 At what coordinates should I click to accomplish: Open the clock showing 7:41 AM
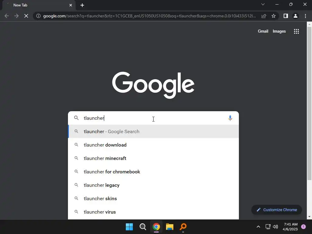pyautogui.click(x=290, y=227)
